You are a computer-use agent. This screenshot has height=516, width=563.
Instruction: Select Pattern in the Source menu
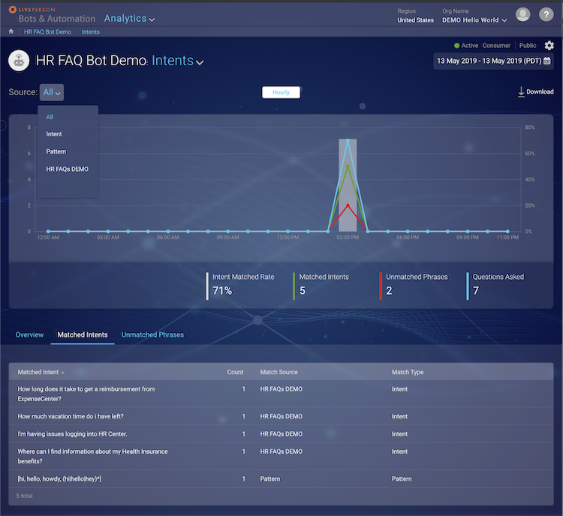[56, 151]
